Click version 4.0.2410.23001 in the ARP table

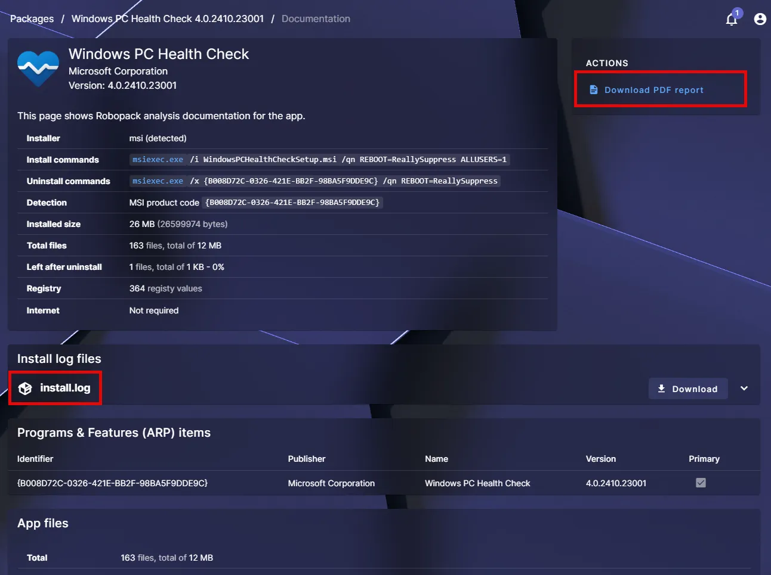pos(616,483)
